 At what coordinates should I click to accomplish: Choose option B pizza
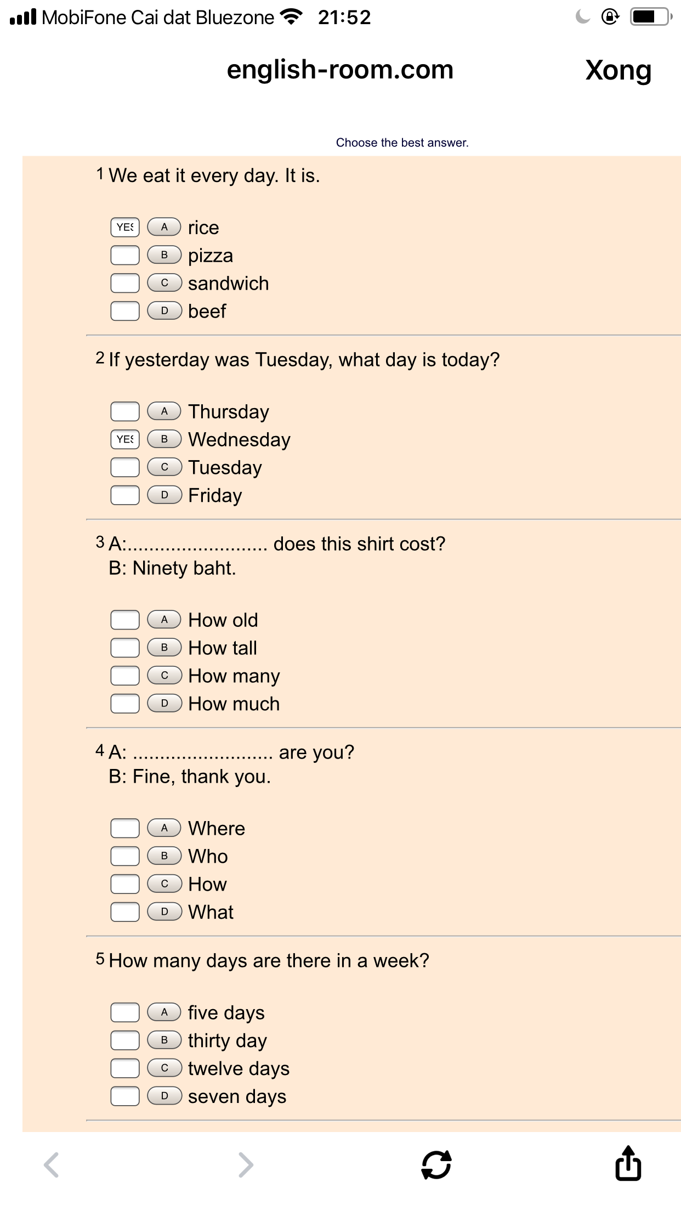[x=164, y=255]
